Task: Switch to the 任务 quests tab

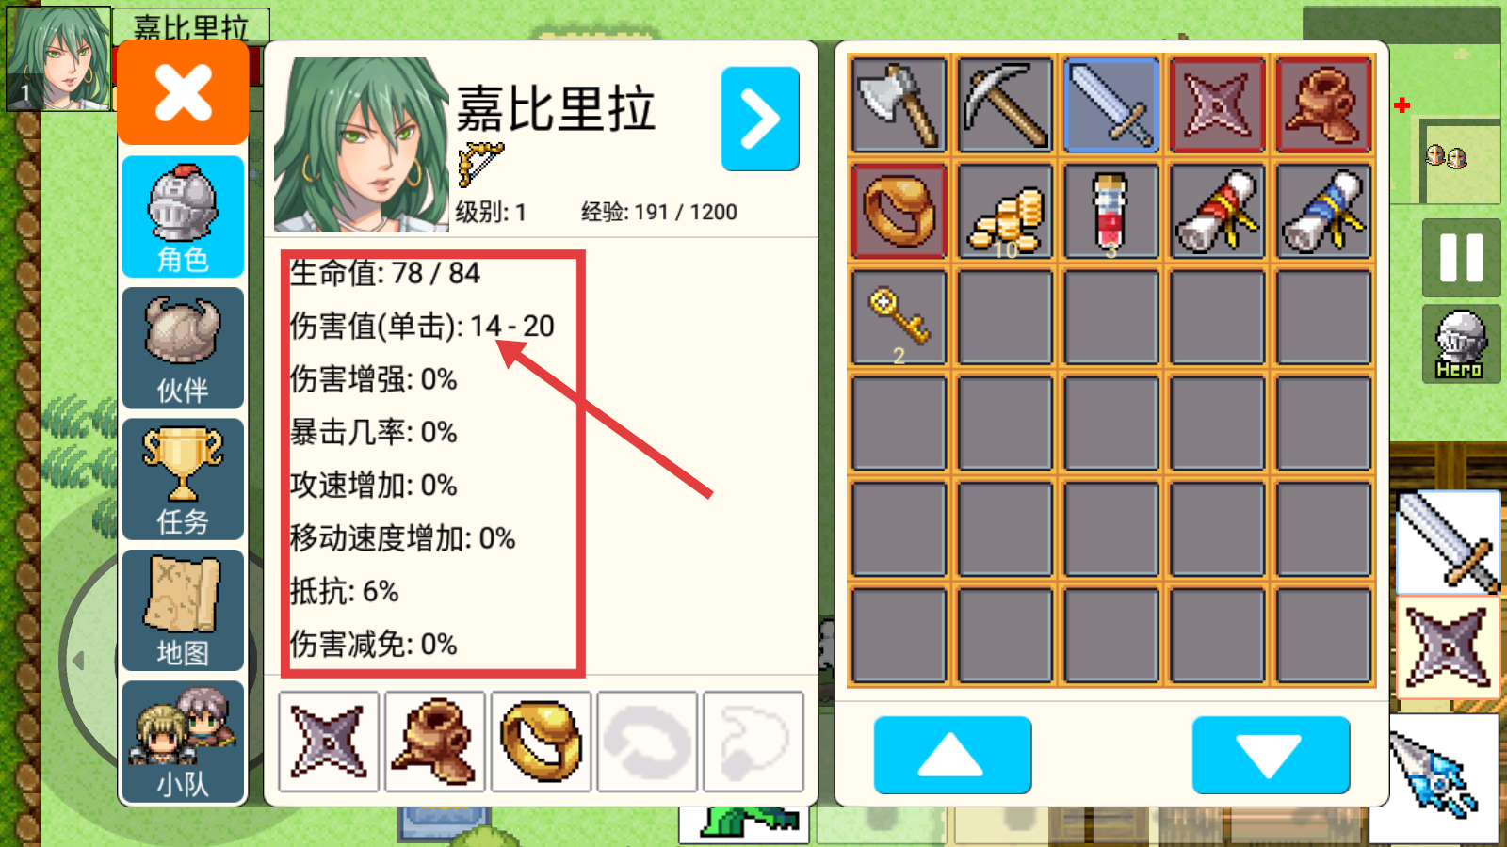Action: [183, 479]
